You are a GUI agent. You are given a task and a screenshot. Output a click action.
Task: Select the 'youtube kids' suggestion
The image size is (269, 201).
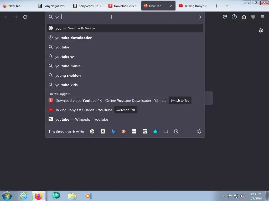click(125, 85)
